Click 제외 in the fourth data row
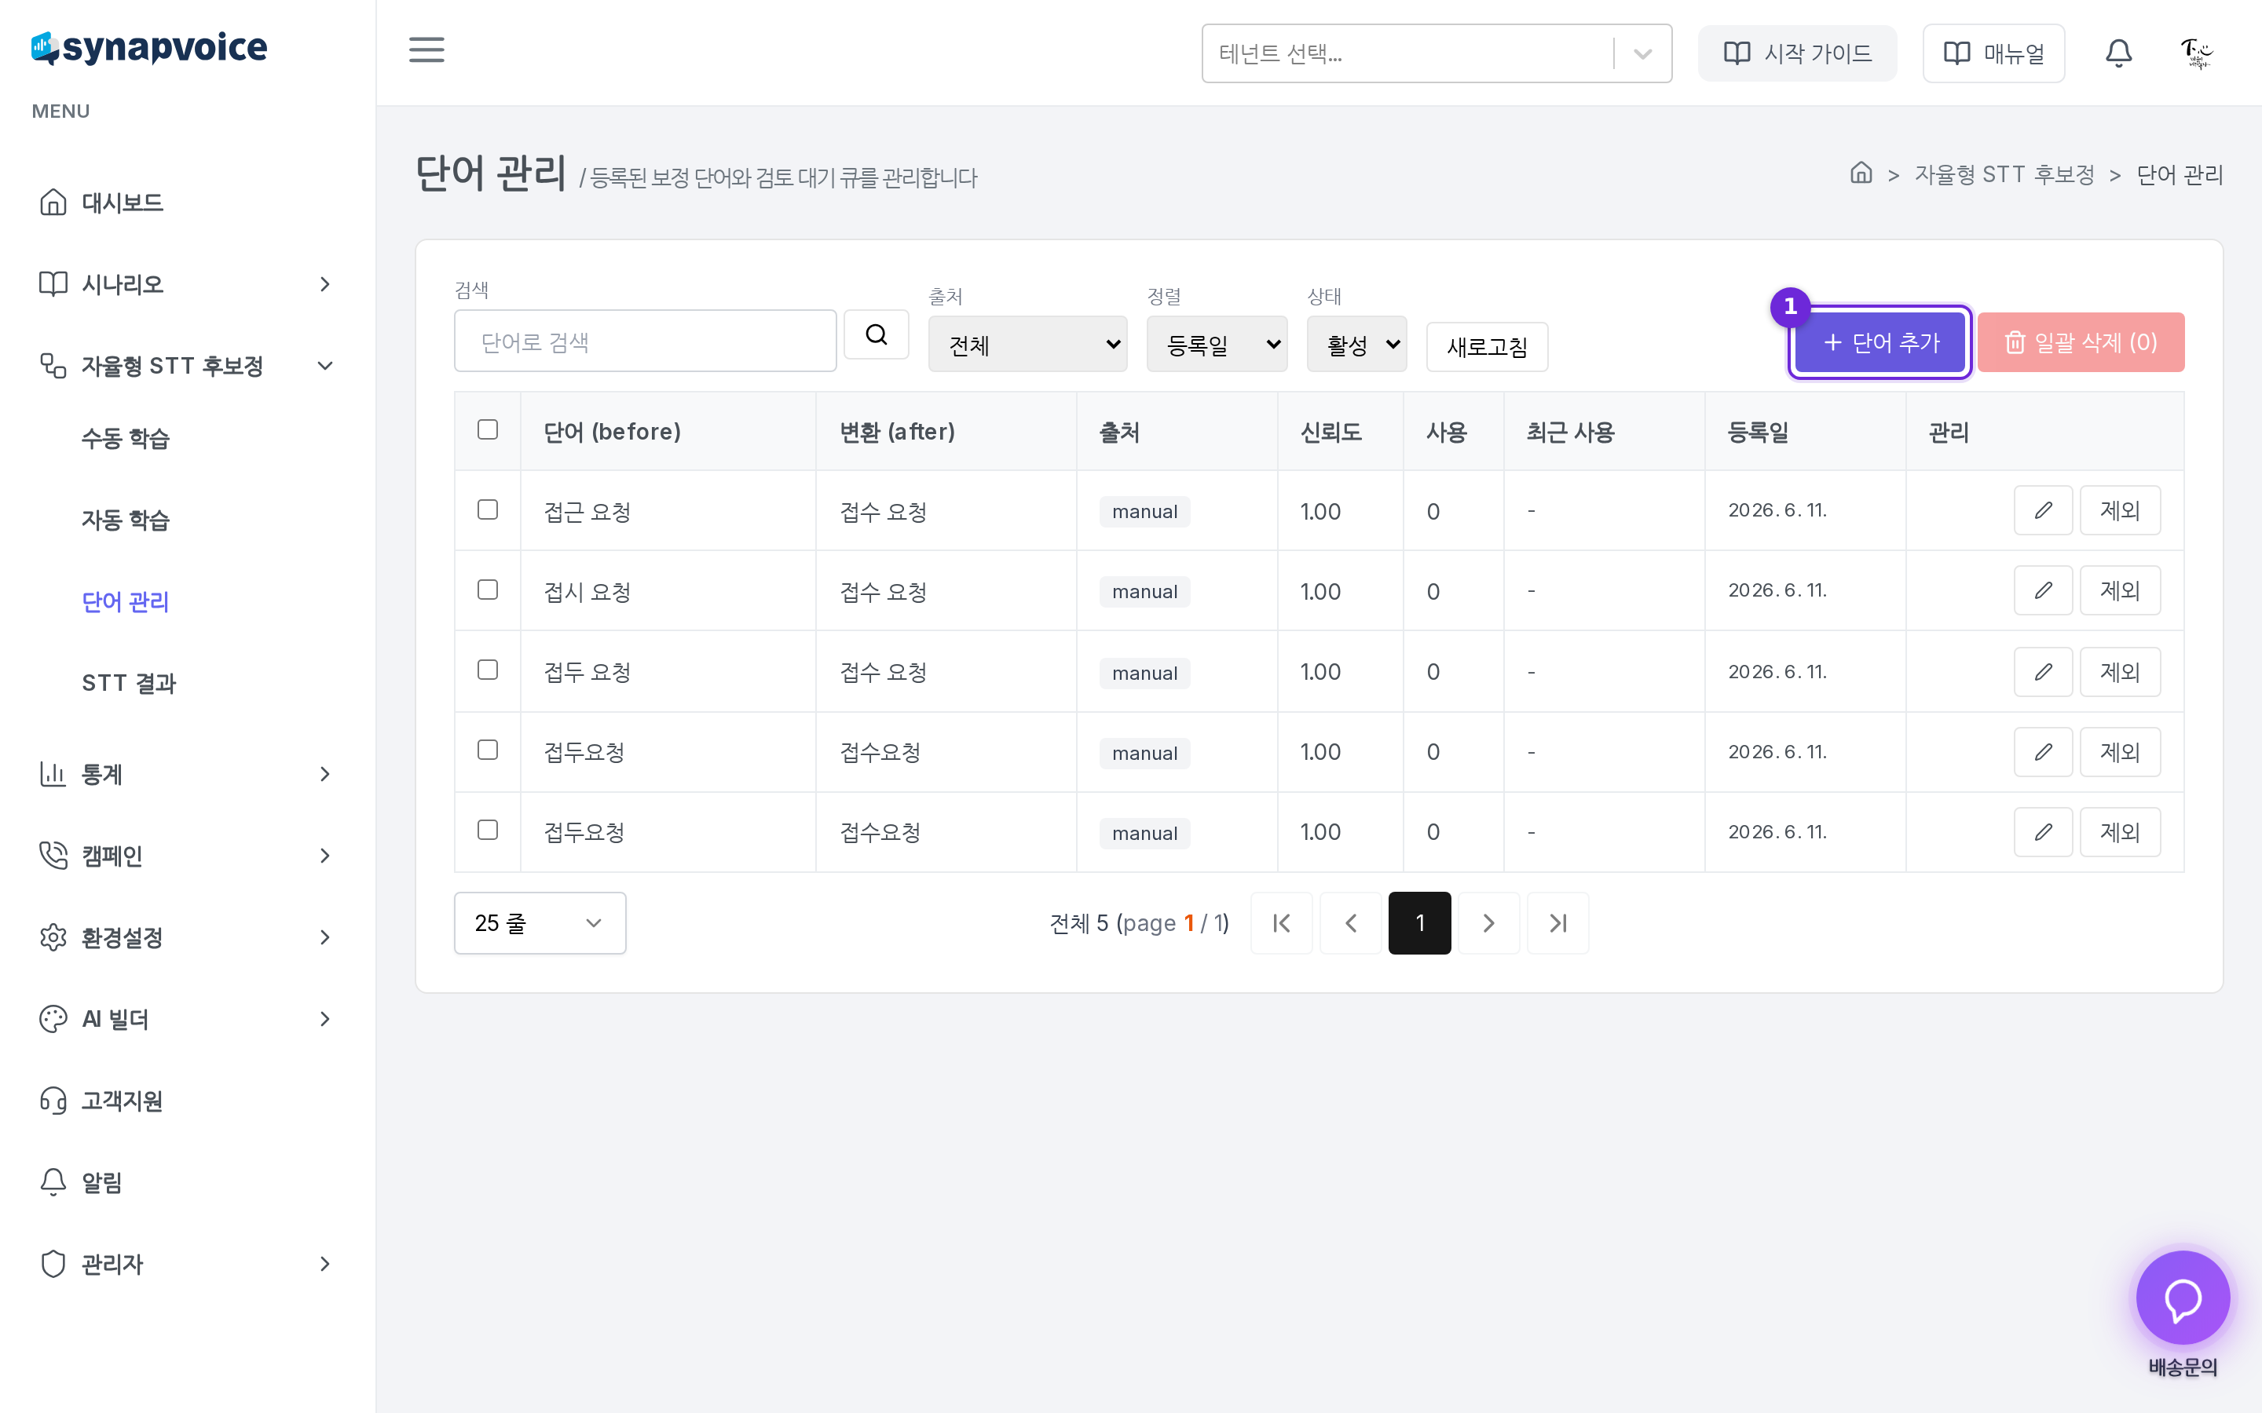 click(2119, 752)
